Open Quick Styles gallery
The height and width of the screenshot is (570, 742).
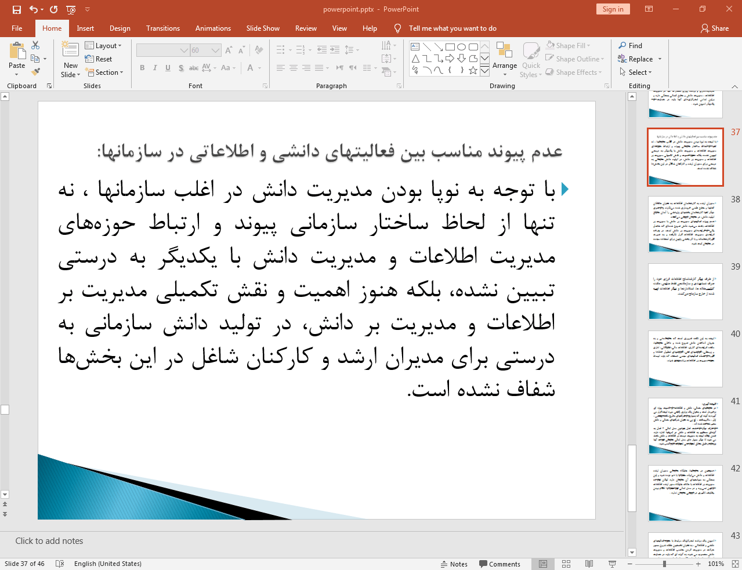(531, 59)
